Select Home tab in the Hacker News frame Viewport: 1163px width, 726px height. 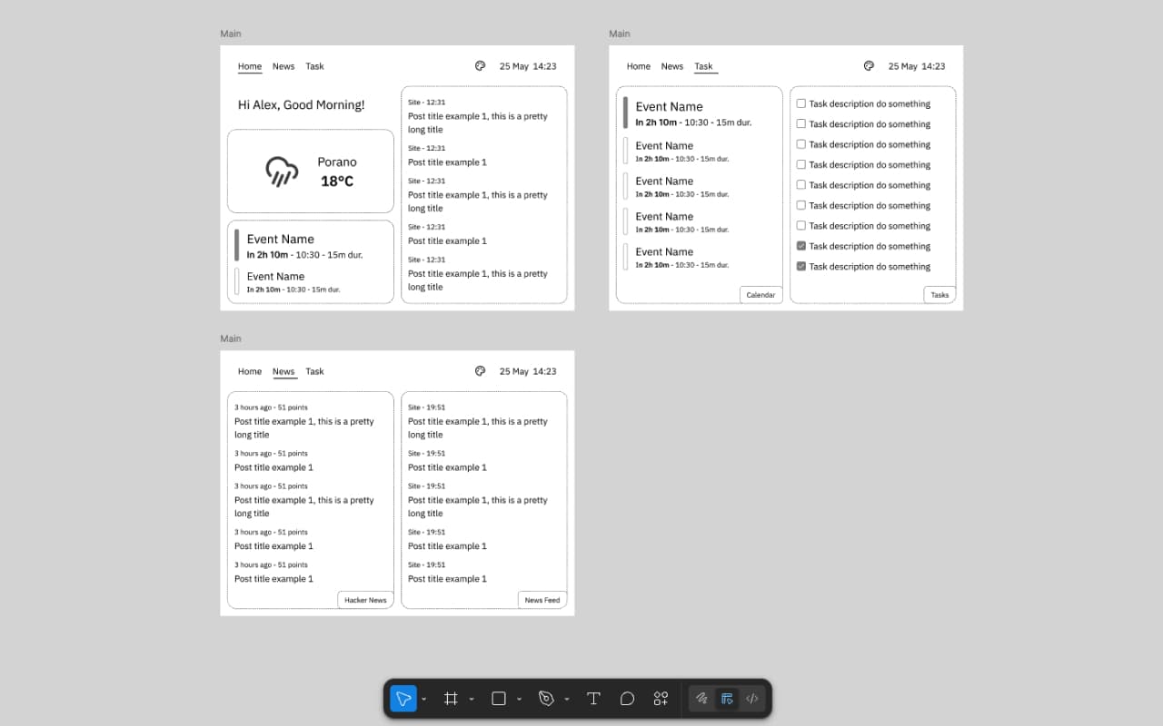click(x=250, y=371)
